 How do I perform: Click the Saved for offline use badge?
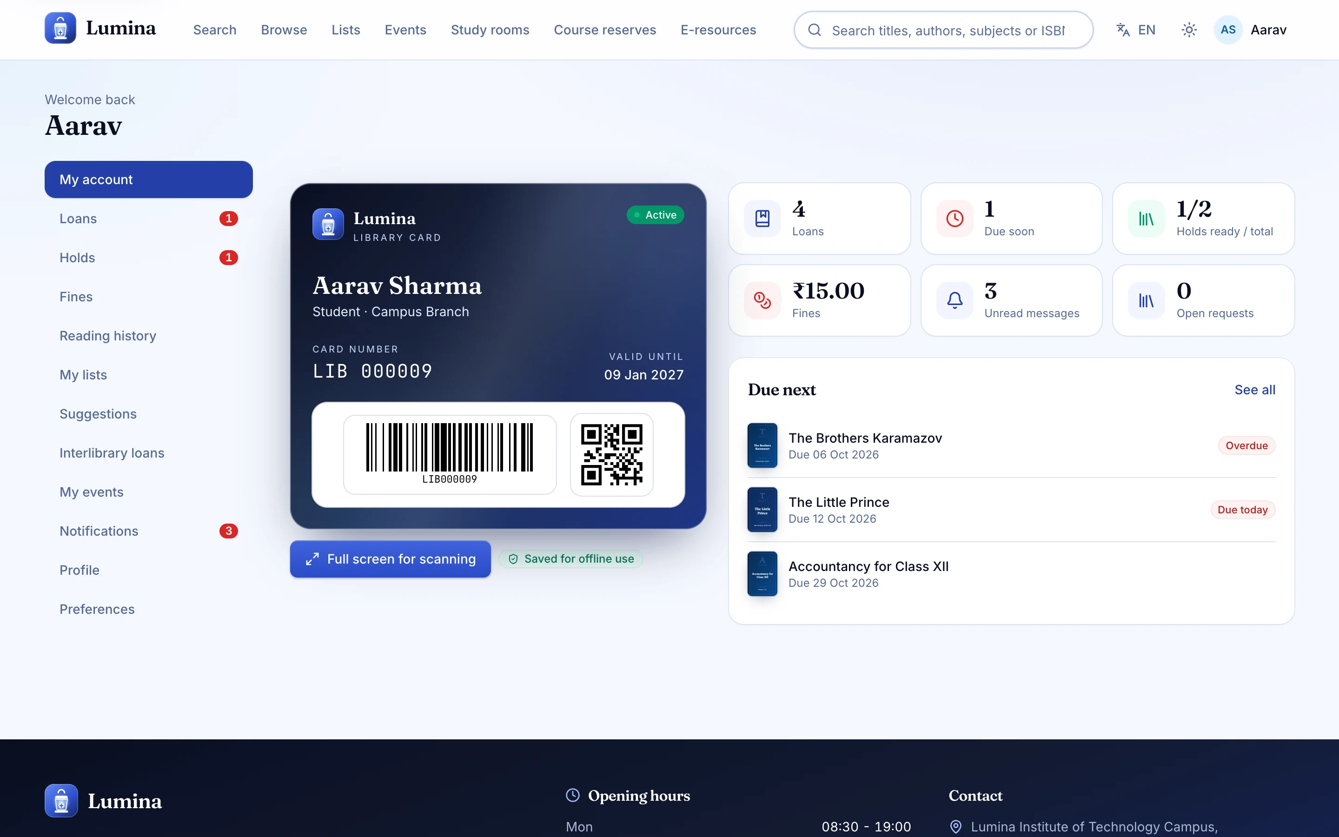(x=570, y=559)
